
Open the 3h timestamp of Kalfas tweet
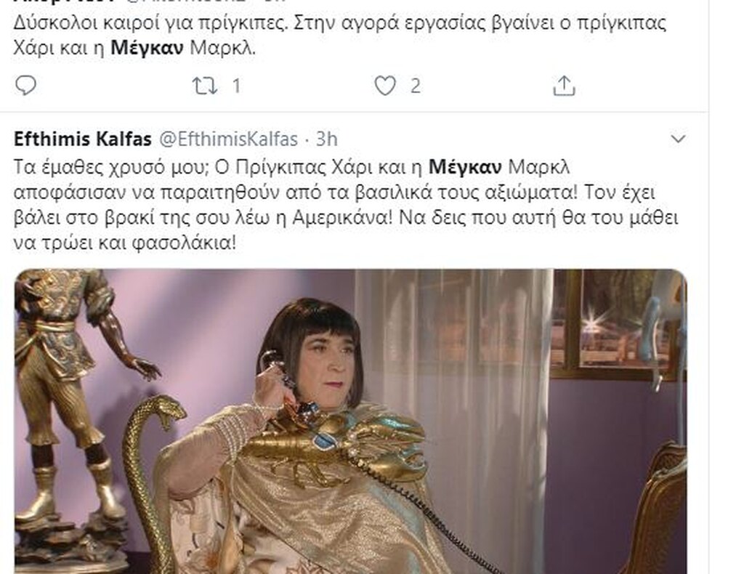(x=326, y=139)
